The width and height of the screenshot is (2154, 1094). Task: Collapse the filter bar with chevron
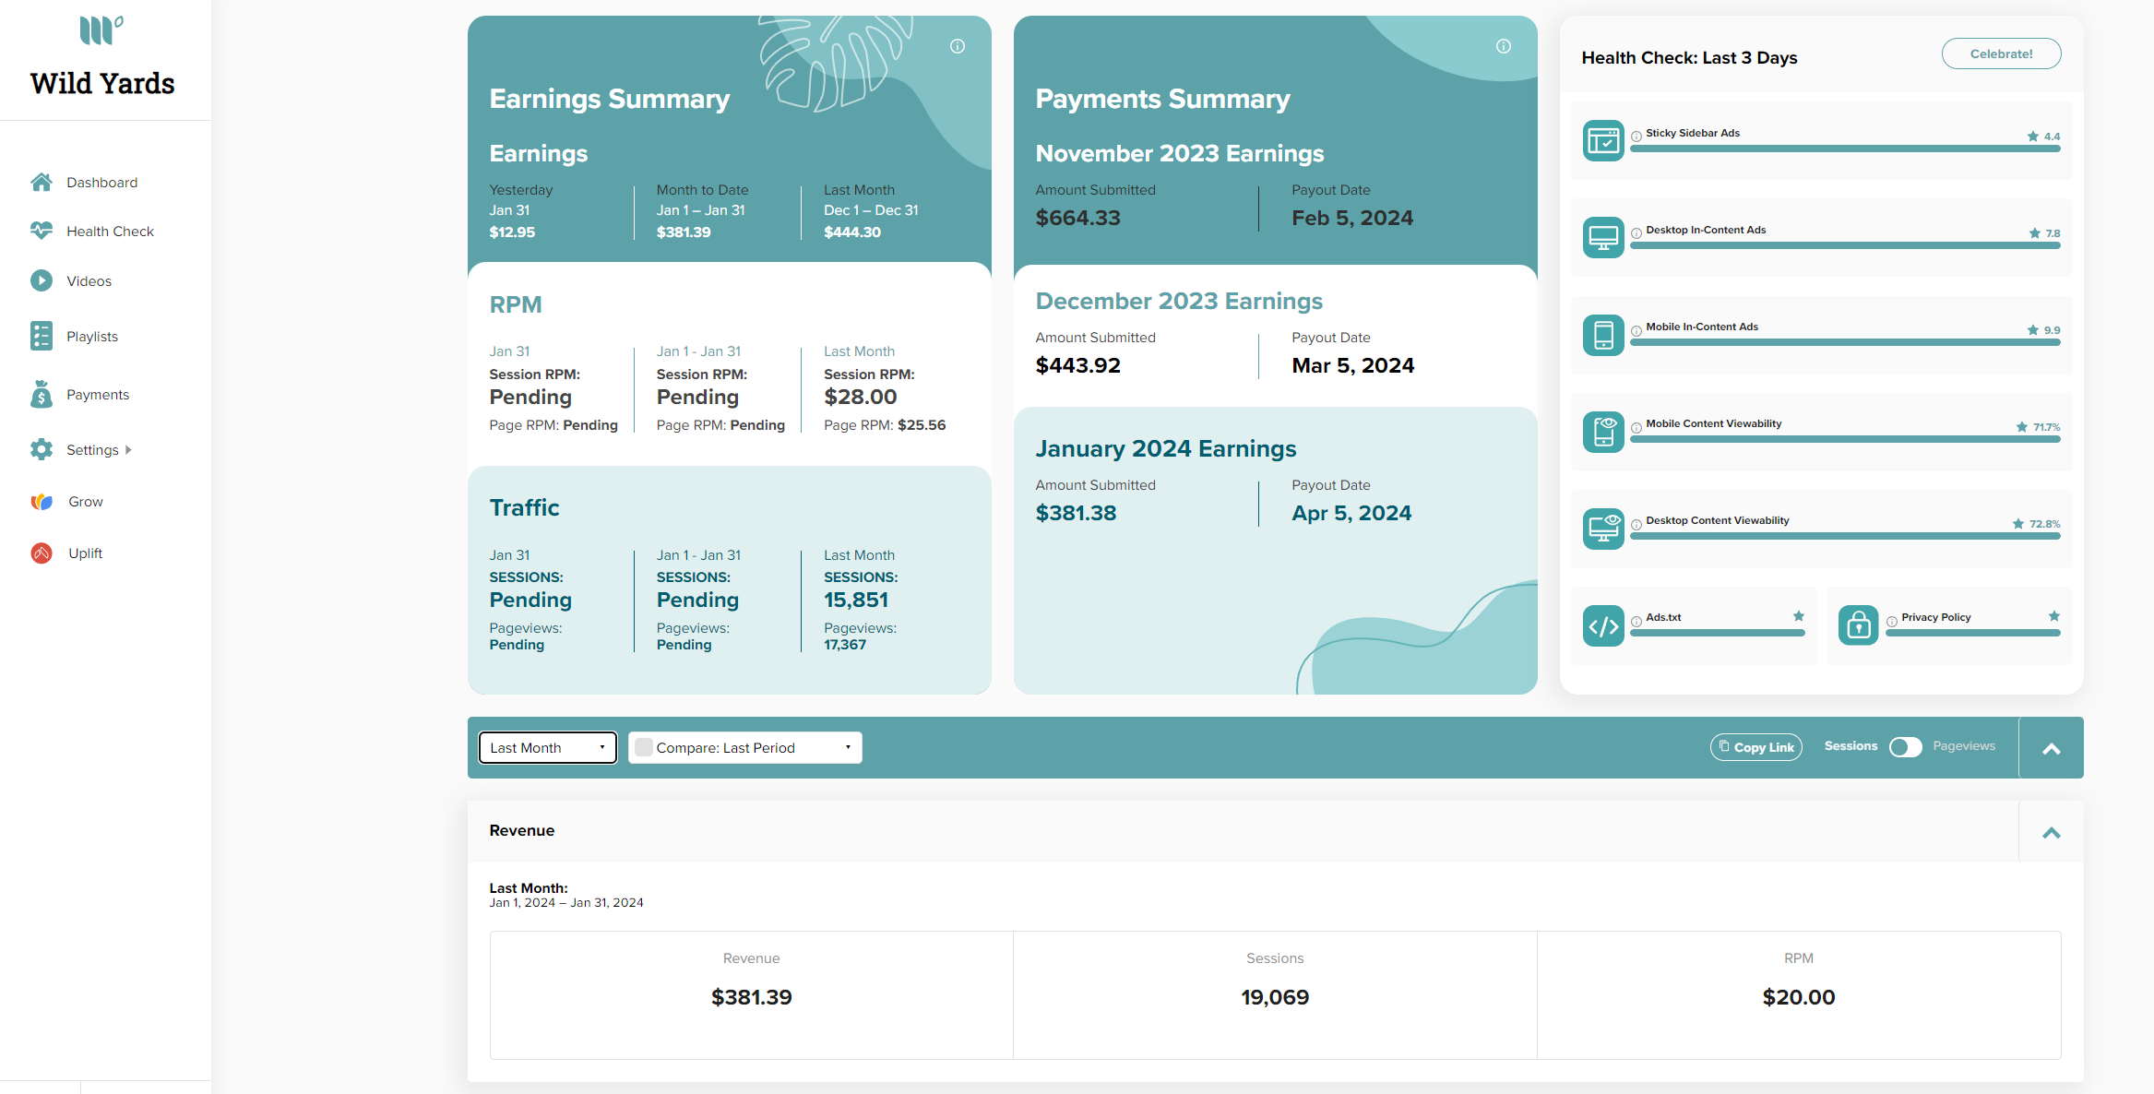[x=2051, y=748]
